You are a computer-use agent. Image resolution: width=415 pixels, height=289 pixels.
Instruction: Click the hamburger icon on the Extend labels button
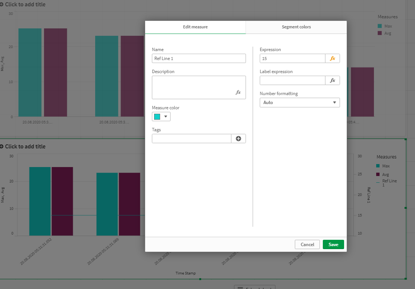[x=241, y=287]
